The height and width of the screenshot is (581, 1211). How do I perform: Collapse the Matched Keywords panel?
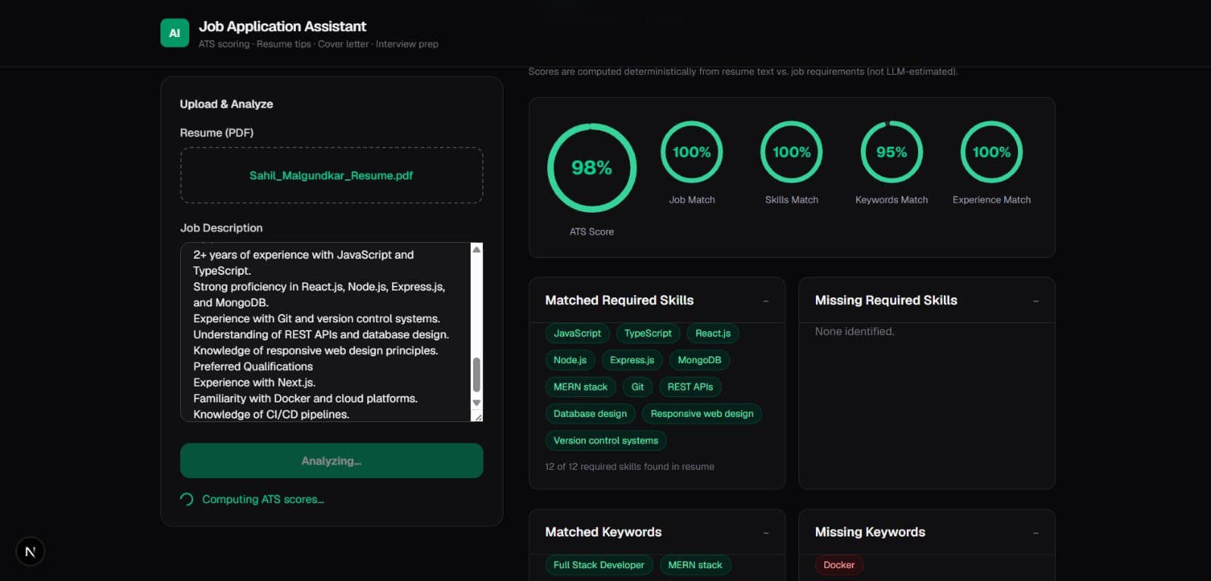[766, 533]
